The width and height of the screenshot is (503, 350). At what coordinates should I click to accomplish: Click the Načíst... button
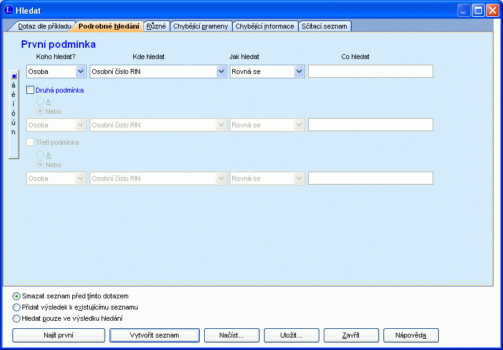point(232,335)
